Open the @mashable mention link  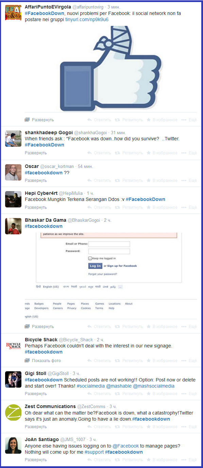tap(119, 386)
